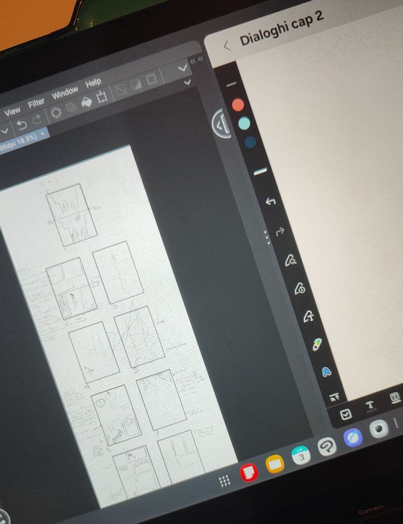Click the Scale/Rotate transform icon
The width and height of the screenshot is (403, 524).
[x=102, y=97]
